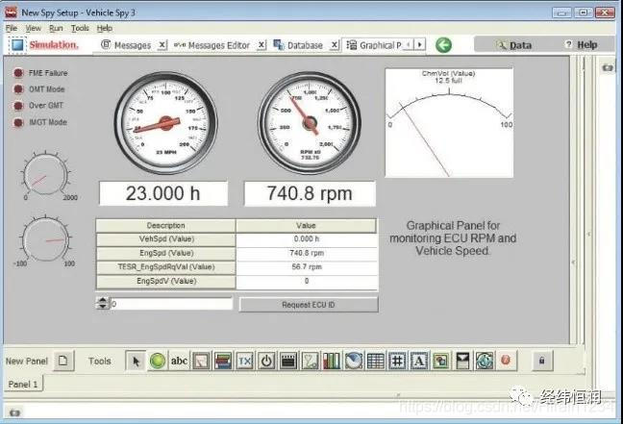The image size is (623, 424).
Task: Close the Messages tab
Action: click(162, 45)
